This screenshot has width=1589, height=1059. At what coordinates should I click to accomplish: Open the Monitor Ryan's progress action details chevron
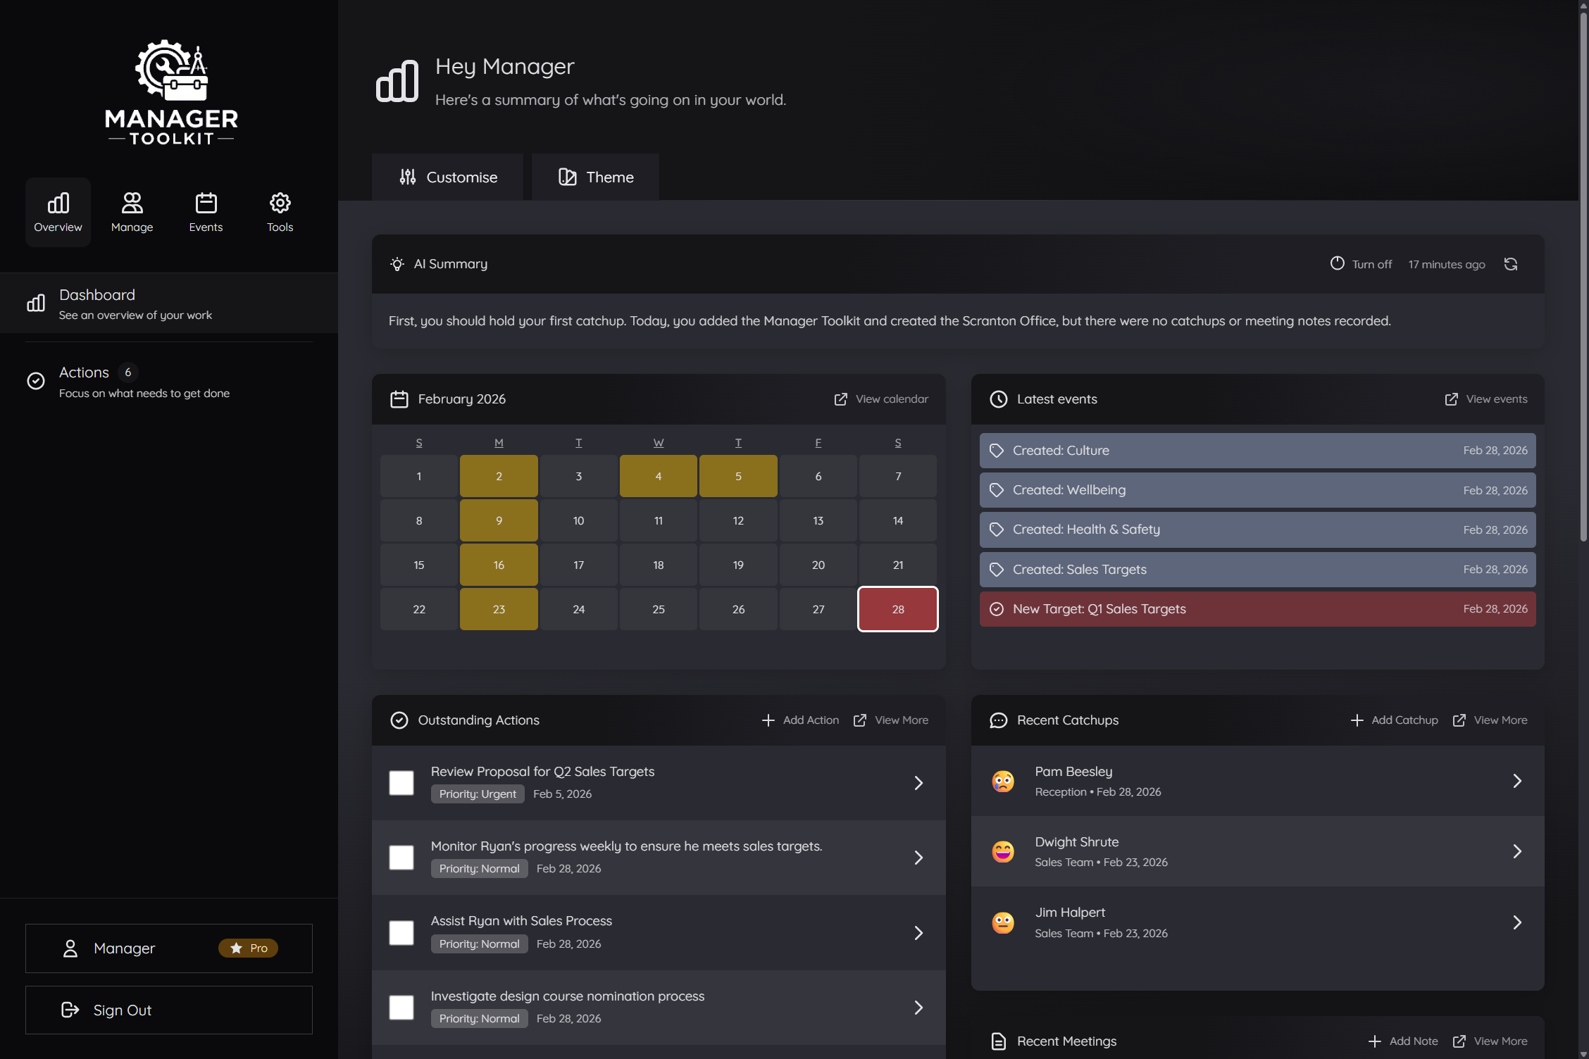point(918,858)
